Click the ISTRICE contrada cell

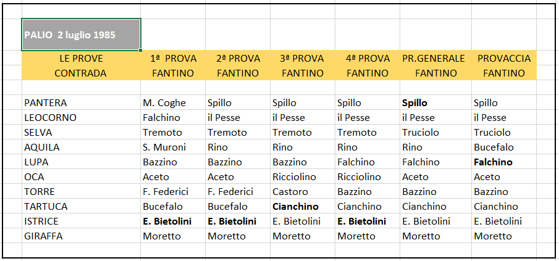pos(81,221)
